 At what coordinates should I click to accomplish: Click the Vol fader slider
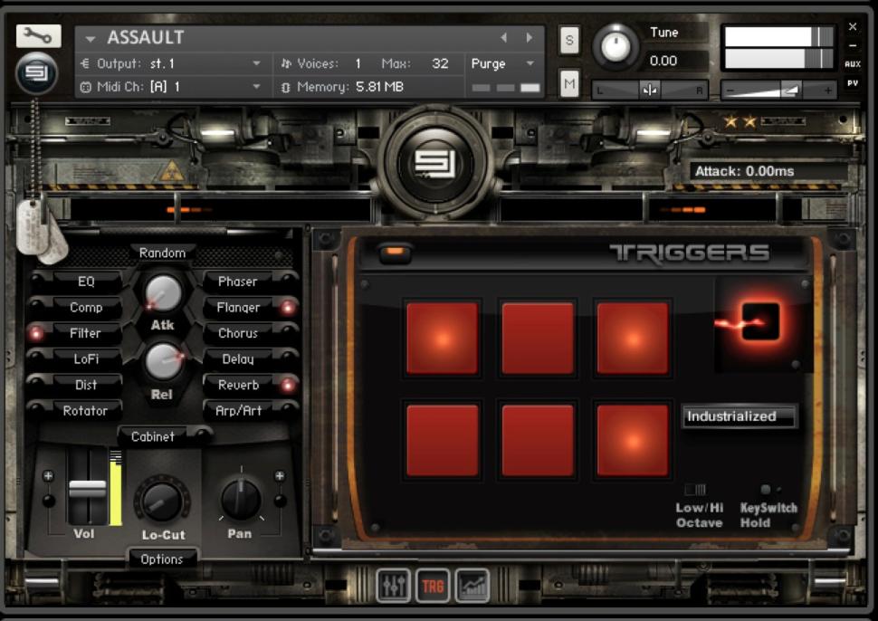pyautogui.click(x=87, y=489)
